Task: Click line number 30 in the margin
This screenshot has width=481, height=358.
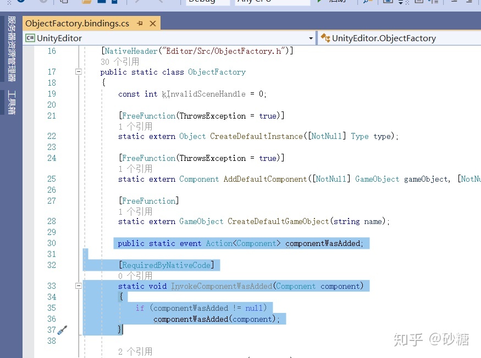Action: 51,243
